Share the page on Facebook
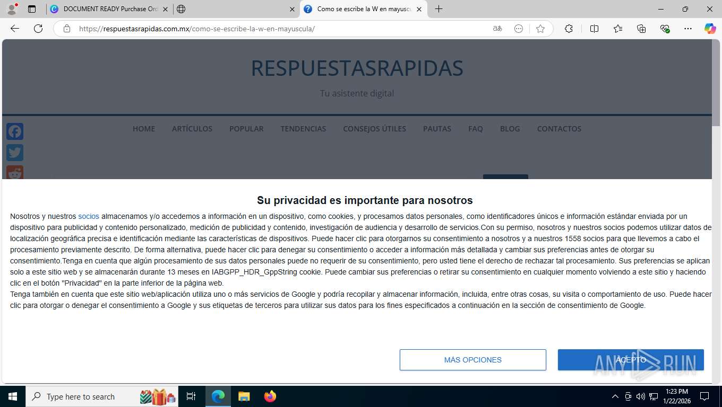722x407 pixels. coord(15,131)
